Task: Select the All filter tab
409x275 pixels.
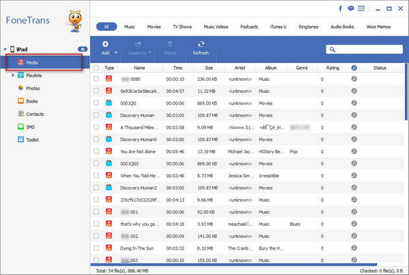Action: (107, 27)
